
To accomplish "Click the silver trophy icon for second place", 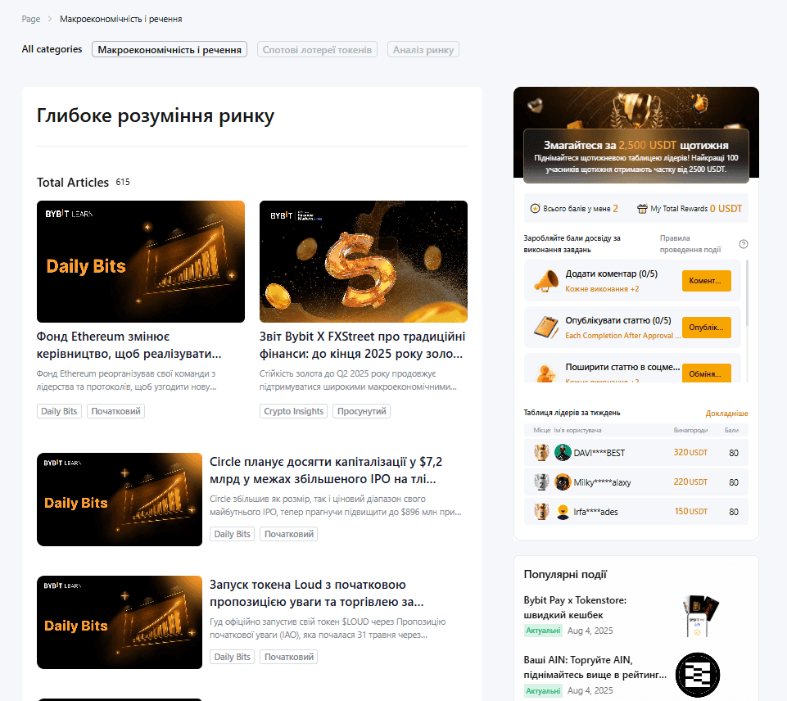I will pos(541,482).
